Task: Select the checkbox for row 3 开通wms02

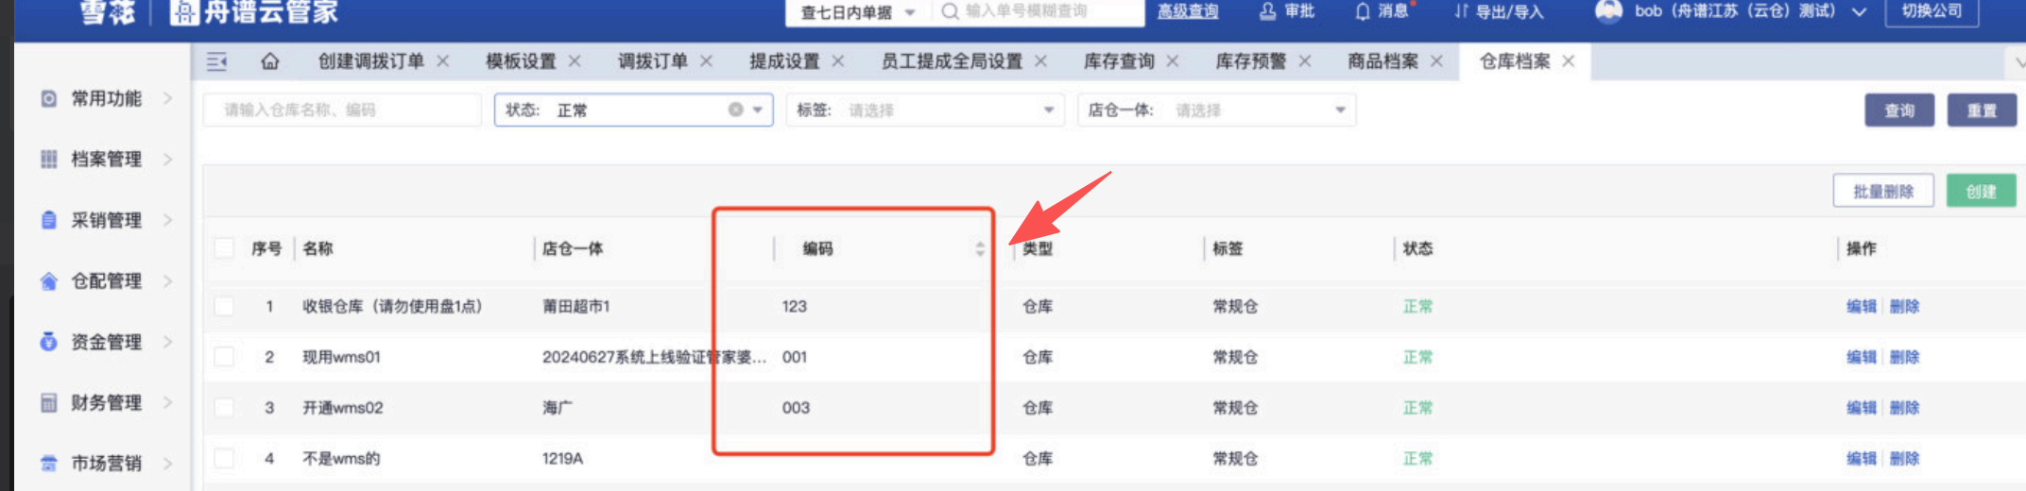Action: pyautogui.click(x=224, y=408)
